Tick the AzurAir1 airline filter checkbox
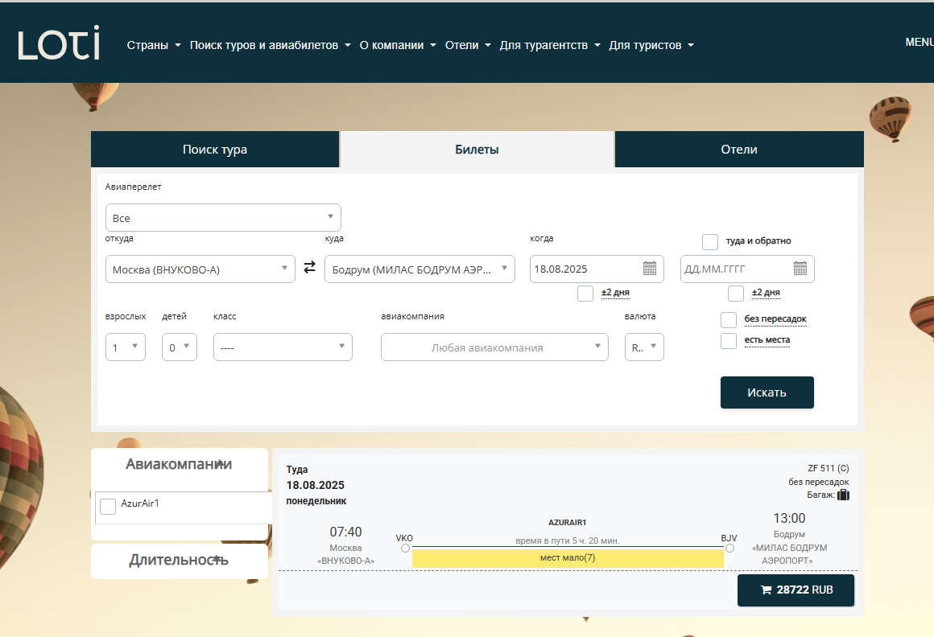Viewport: 934px width, 637px height. (x=108, y=507)
